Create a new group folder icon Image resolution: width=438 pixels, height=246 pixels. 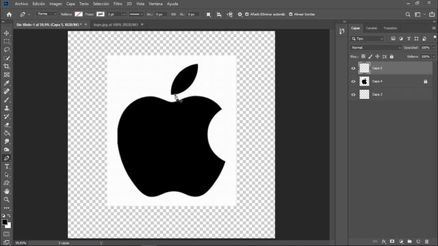pyautogui.click(x=409, y=241)
